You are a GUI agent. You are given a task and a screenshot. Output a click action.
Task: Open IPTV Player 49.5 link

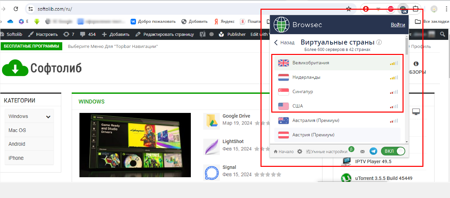[x=373, y=161]
